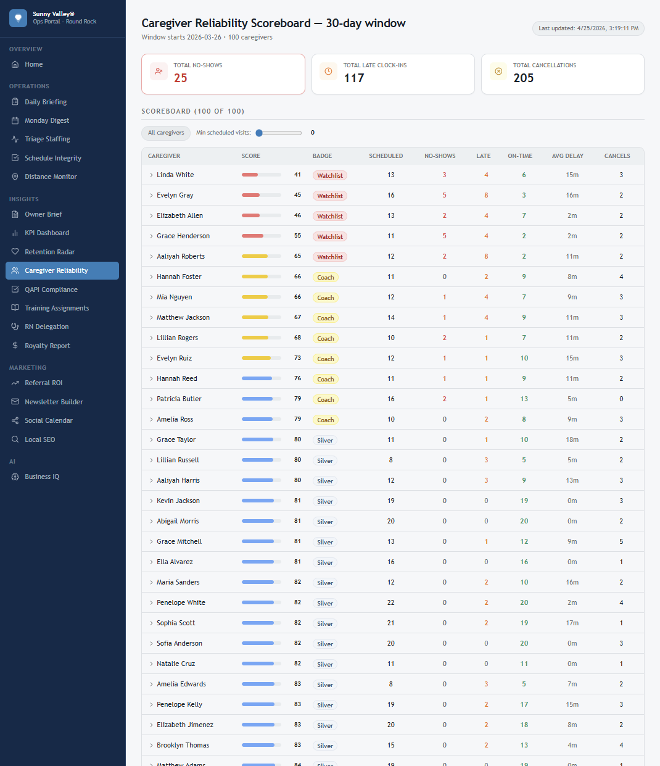
Task: Expand Grace Henderson's caregiver details
Action: click(151, 236)
